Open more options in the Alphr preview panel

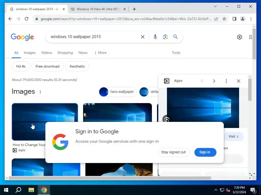(226, 81)
